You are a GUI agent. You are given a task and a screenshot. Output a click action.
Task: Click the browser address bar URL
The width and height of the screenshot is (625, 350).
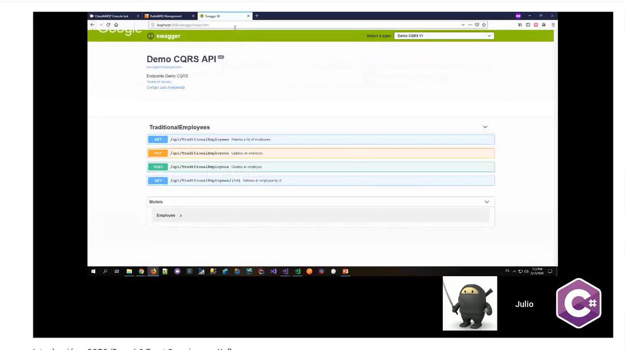tap(183, 24)
